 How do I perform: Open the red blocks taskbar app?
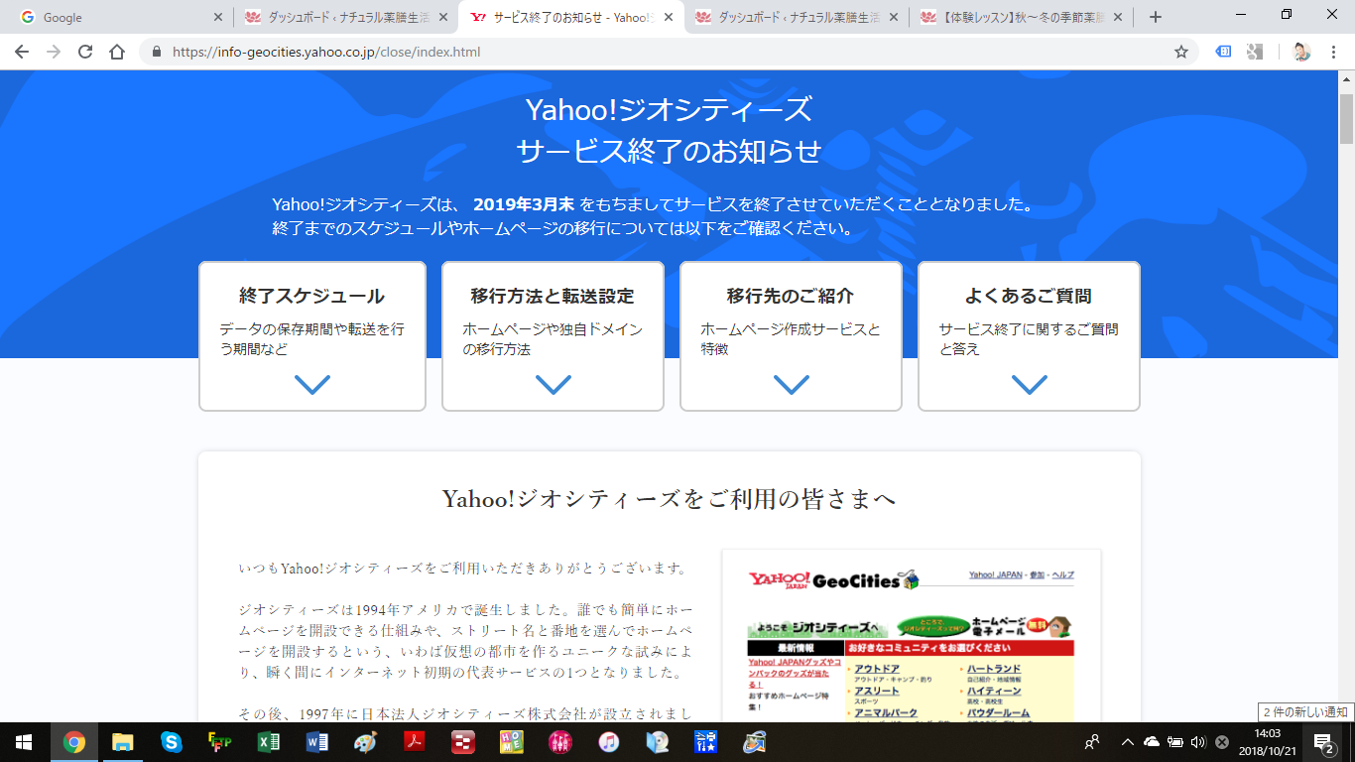point(462,742)
